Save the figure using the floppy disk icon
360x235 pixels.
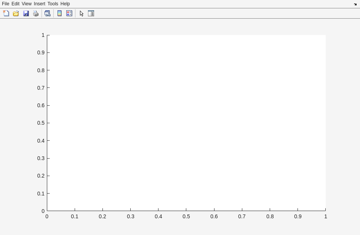pyautogui.click(x=26, y=13)
